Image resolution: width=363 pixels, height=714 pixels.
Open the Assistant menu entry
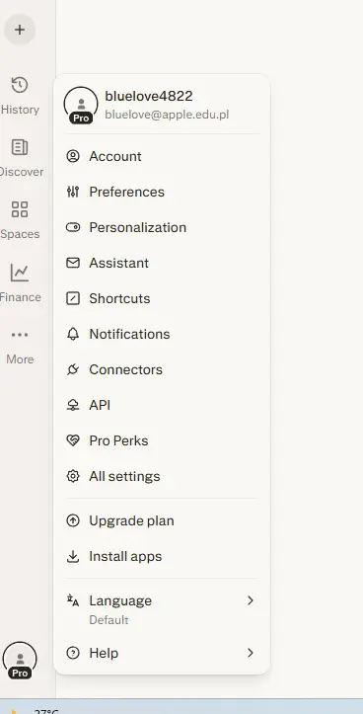(x=162, y=263)
